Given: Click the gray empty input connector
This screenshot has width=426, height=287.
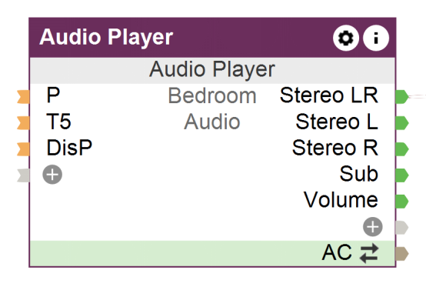Looking at the screenshot, I should coord(23,175).
